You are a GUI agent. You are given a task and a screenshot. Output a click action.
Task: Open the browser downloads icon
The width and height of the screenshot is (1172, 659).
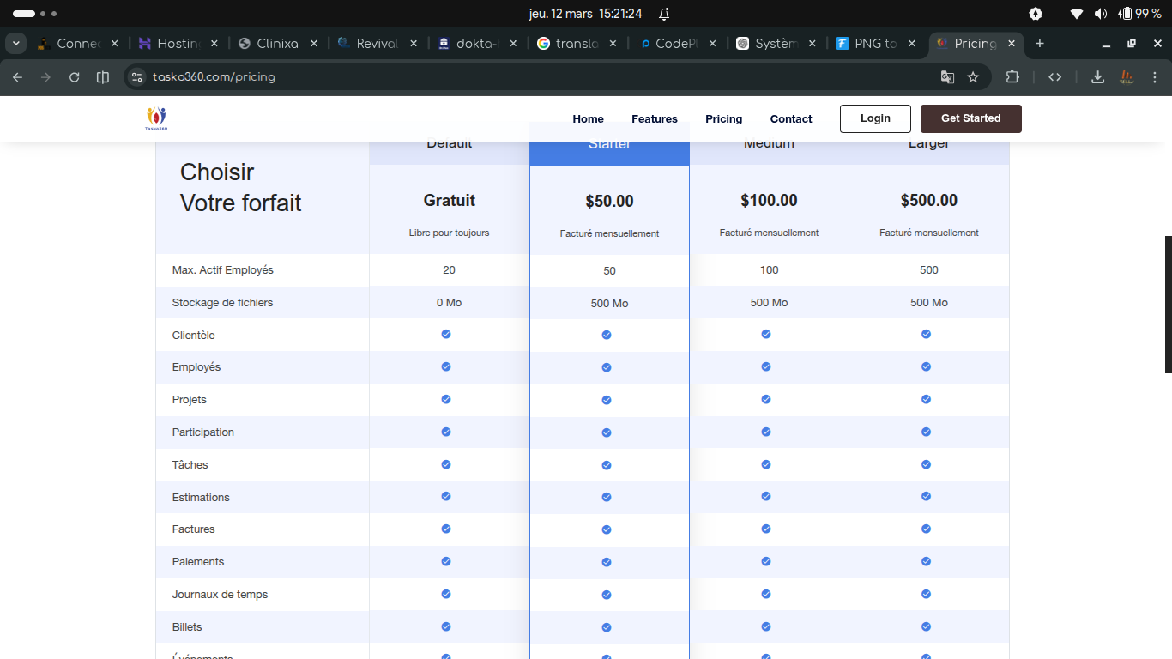1097,77
